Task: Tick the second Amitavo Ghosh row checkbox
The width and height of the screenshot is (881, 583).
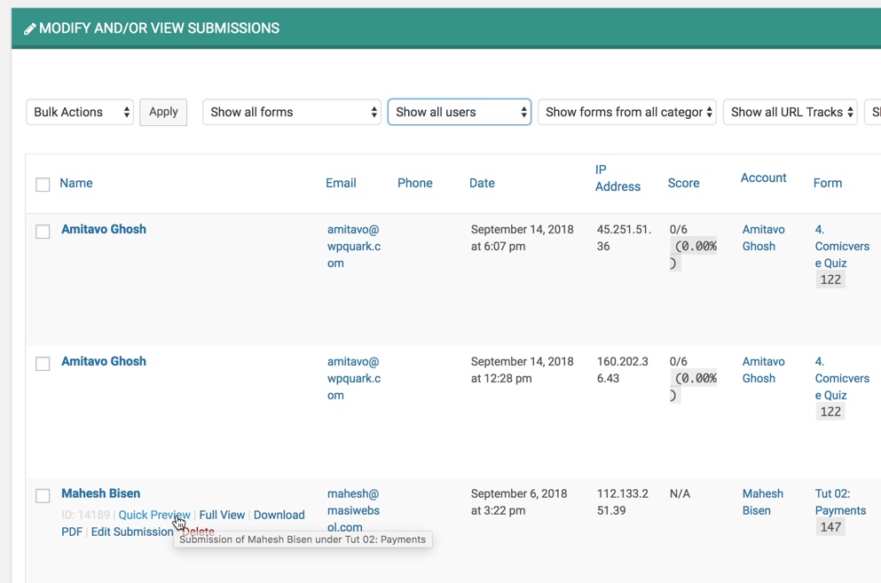Action: point(43,363)
